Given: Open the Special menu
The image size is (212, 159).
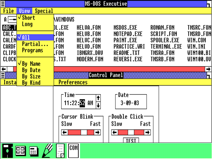Looking at the screenshot, I should pos(44,11).
